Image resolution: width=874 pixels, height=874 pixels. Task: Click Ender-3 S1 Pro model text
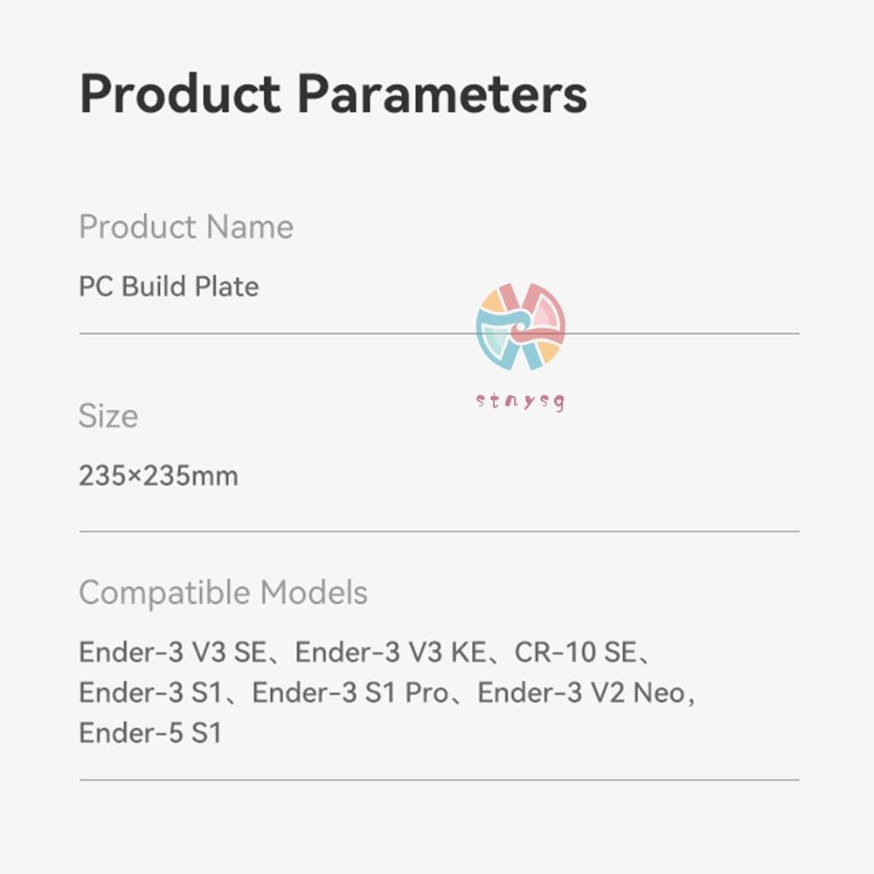pyautogui.click(x=350, y=693)
